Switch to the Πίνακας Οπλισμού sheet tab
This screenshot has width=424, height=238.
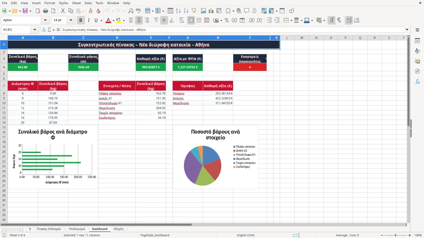[x=49, y=229]
